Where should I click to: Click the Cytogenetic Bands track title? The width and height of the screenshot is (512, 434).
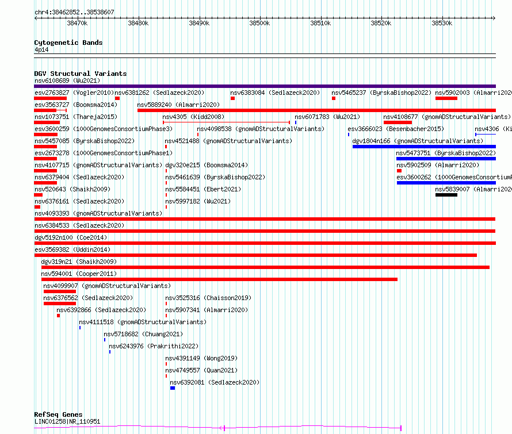68,43
